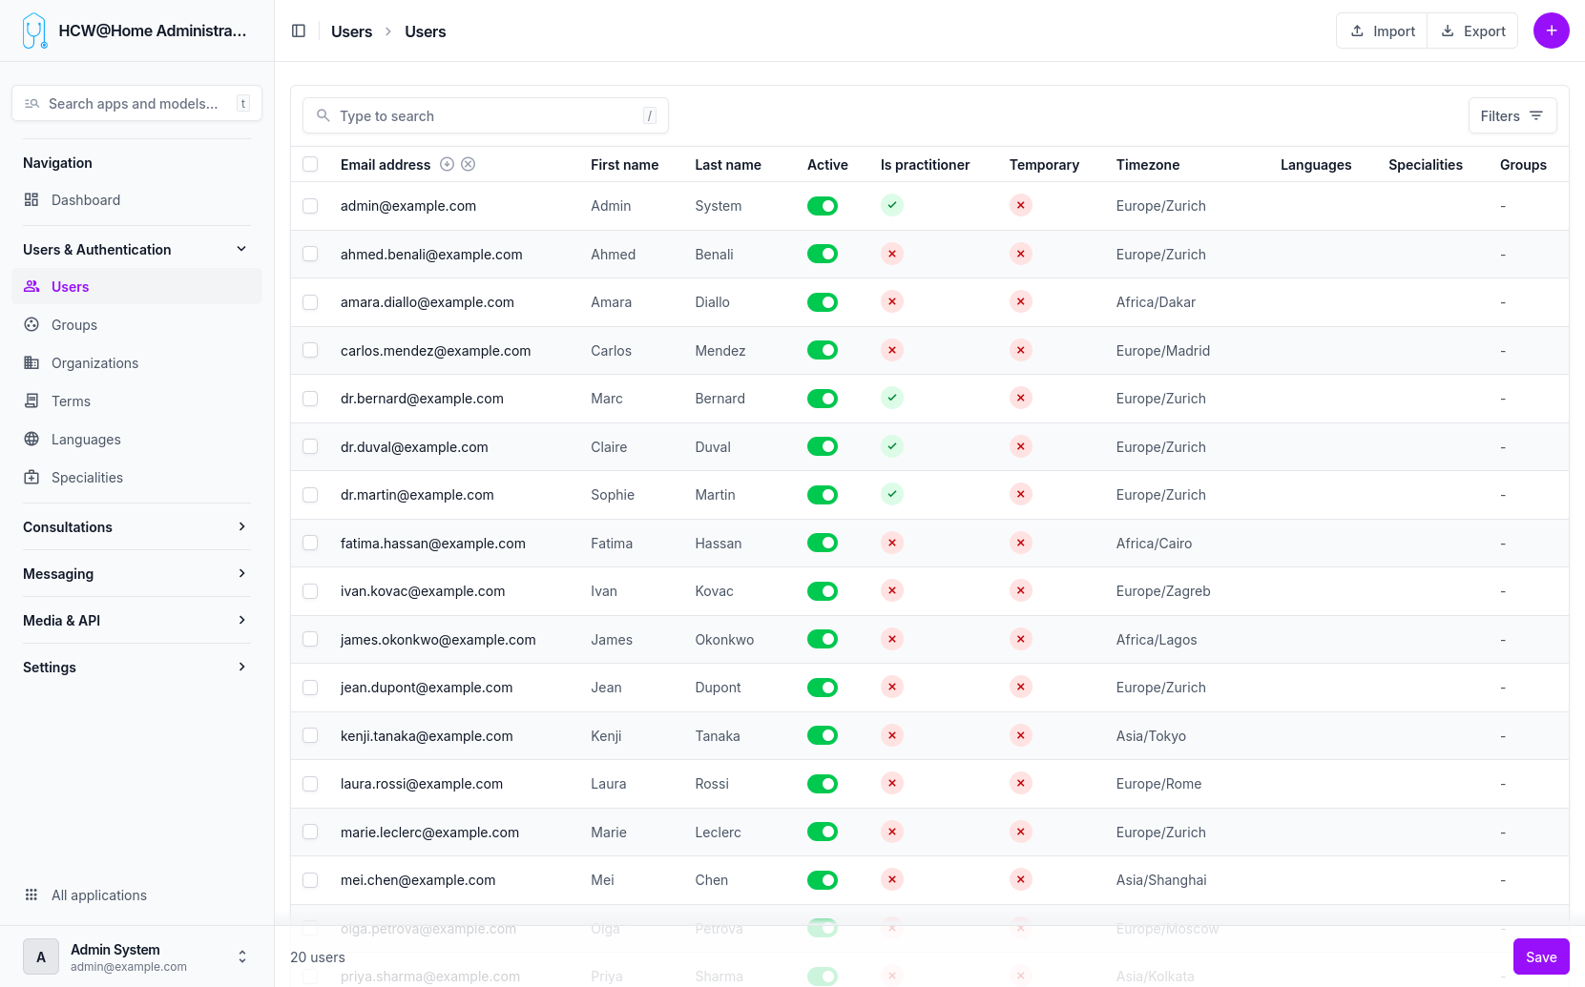
Task: Click the purple plus add user button
Action: tap(1551, 31)
